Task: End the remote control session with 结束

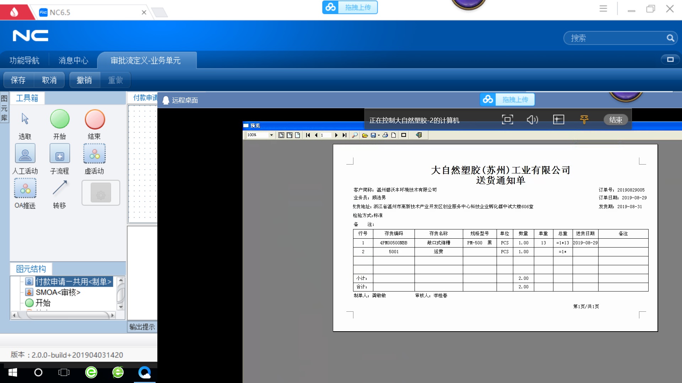Action: 616,120
